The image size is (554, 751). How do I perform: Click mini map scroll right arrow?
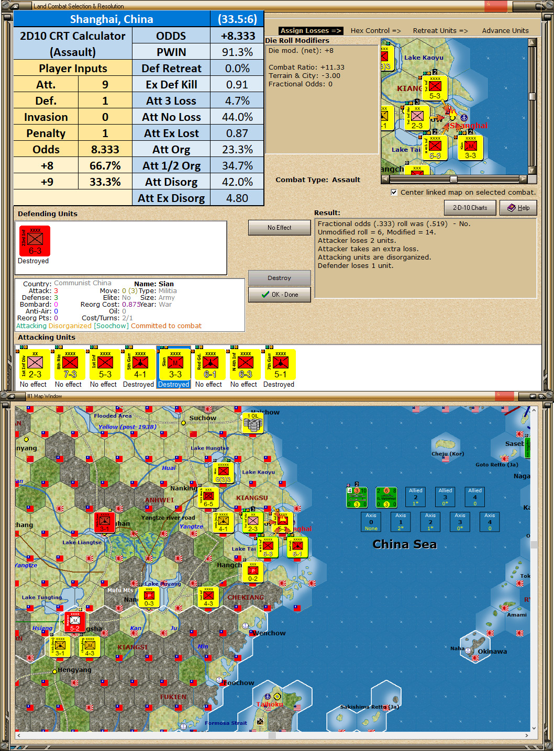[523, 179]
